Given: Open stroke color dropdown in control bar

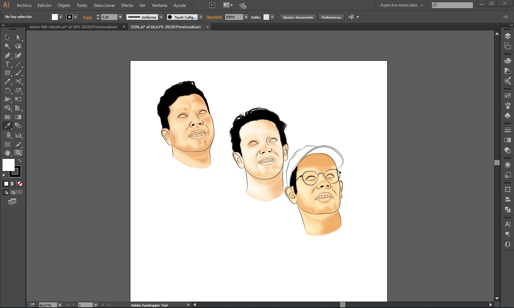Looking at the screenshot, I should pos(75,17).
